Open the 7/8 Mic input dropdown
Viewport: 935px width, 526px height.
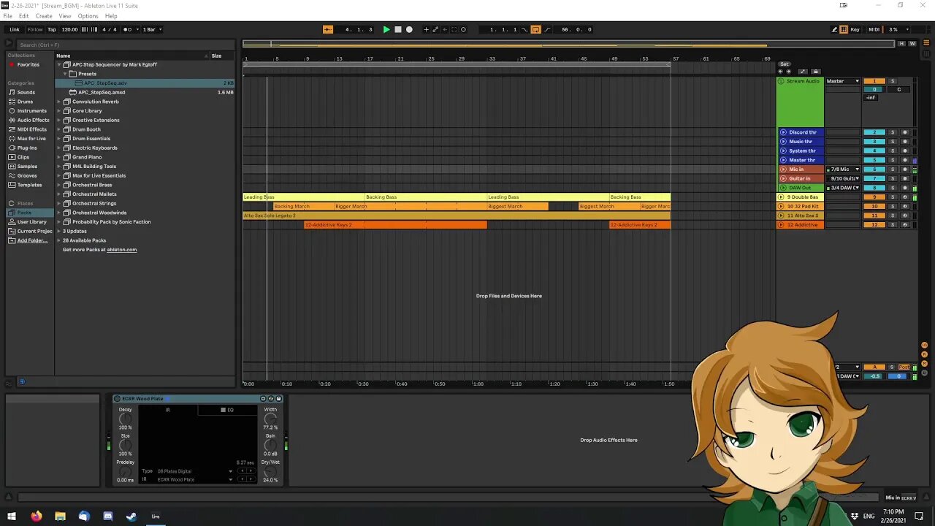(x=843, y=169)
